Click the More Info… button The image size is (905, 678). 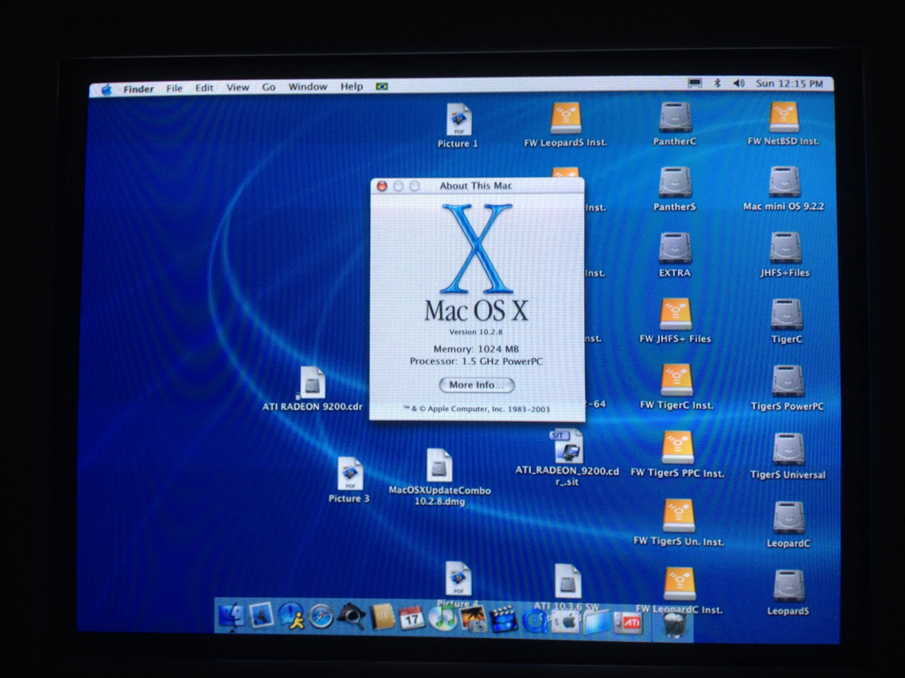coord(476,385)
